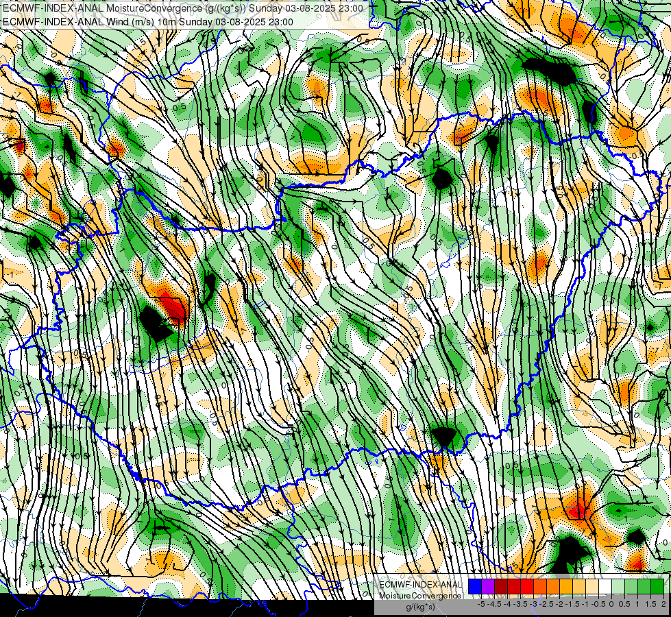Image resolution: width=671 pixels, height=617 pixels.
Task: Click the "-1" legend tick label
Action: [585, 604]
